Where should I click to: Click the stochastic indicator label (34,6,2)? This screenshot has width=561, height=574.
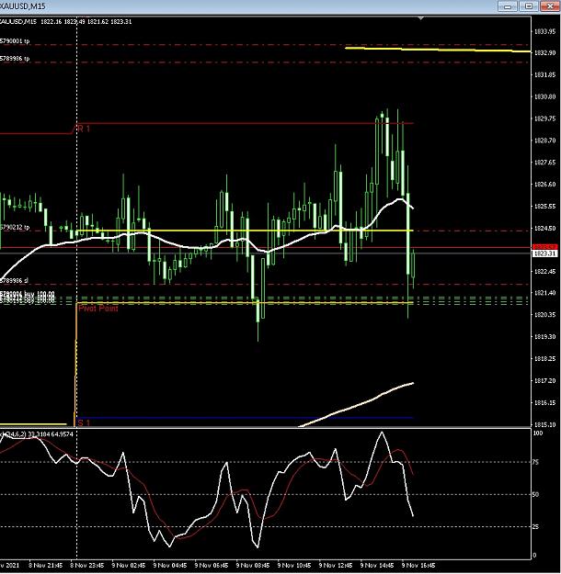[37, 434]
